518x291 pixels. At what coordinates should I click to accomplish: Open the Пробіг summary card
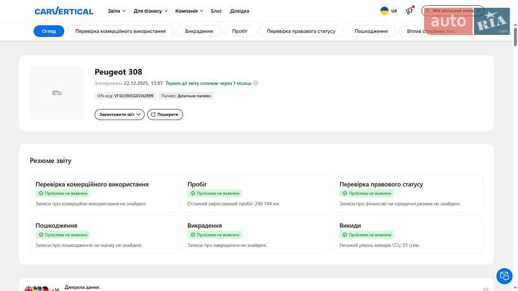coord(256,193)
